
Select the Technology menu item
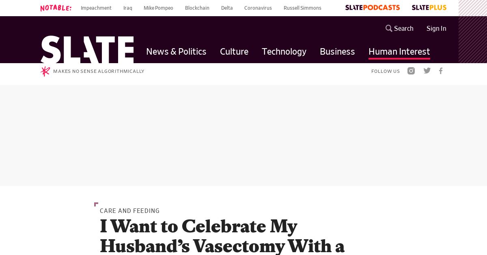[x=284, y=51]
